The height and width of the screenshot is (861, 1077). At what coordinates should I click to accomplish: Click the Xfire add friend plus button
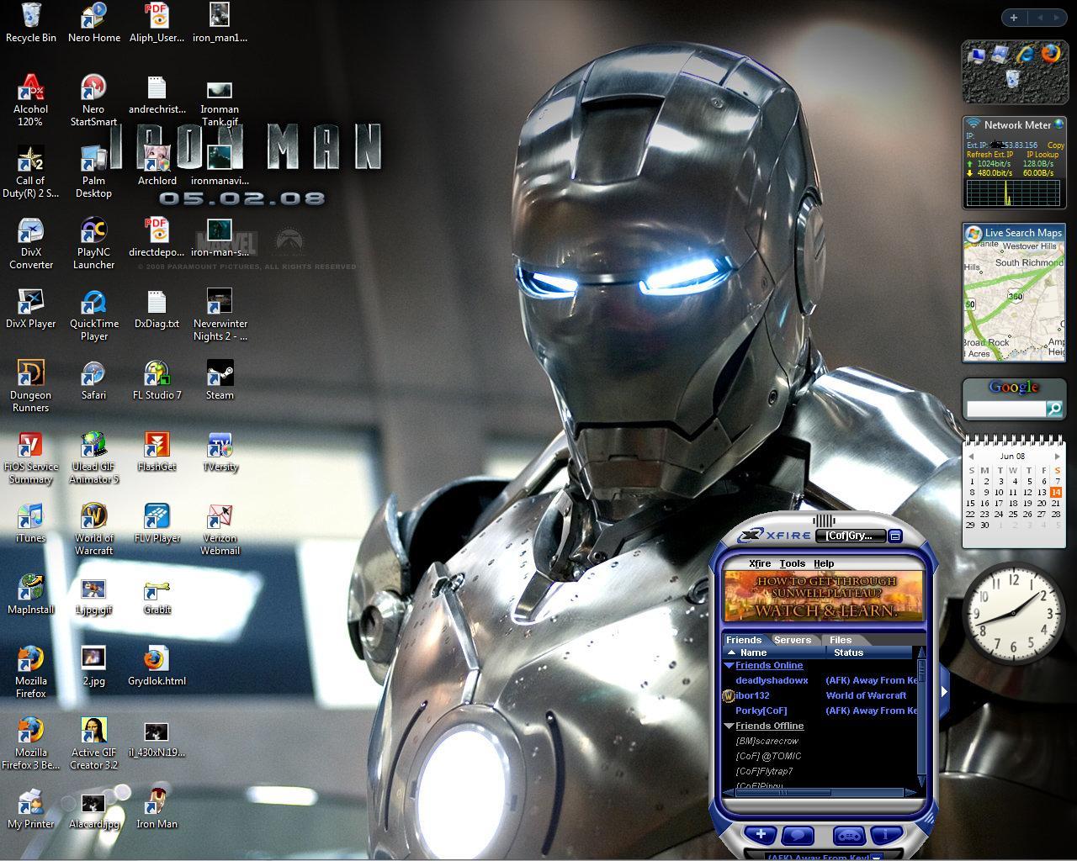pyautogui.click(x=761, y=835)
